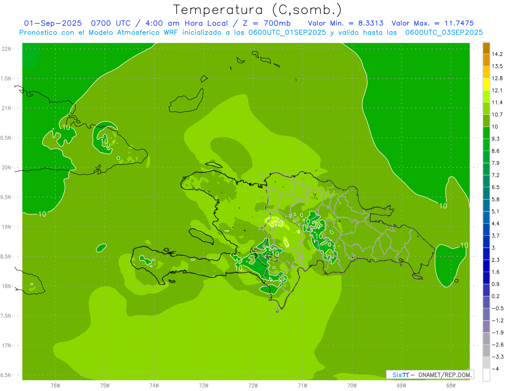Click green swatch between 10.7 and 11.4
Viewport: 506px width, 391px height.
point(486,108)
